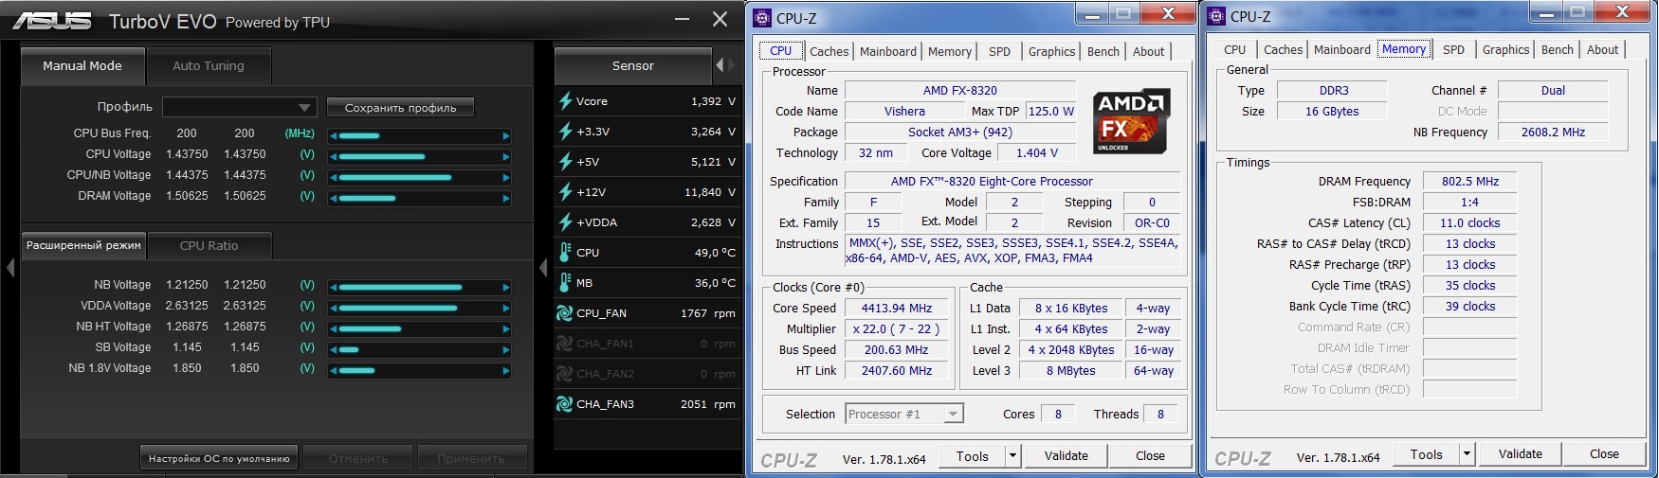
Task: Click the CPU-Z title bar icon in the Memory window
Action: 1216,16
